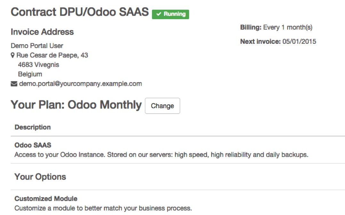Click the Change plan button
This screenshot has height=215, width=345.
162,106
